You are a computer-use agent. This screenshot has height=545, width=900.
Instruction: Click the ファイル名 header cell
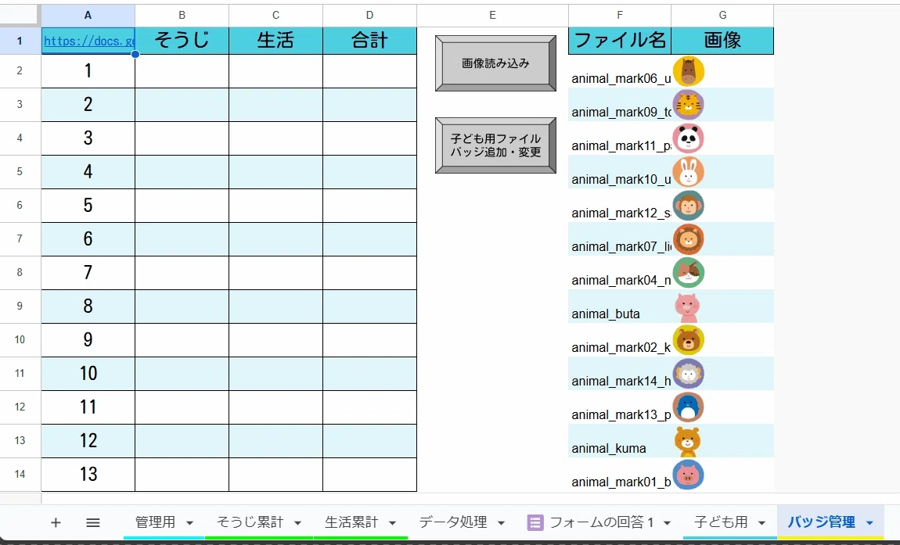tap(620, 40)
